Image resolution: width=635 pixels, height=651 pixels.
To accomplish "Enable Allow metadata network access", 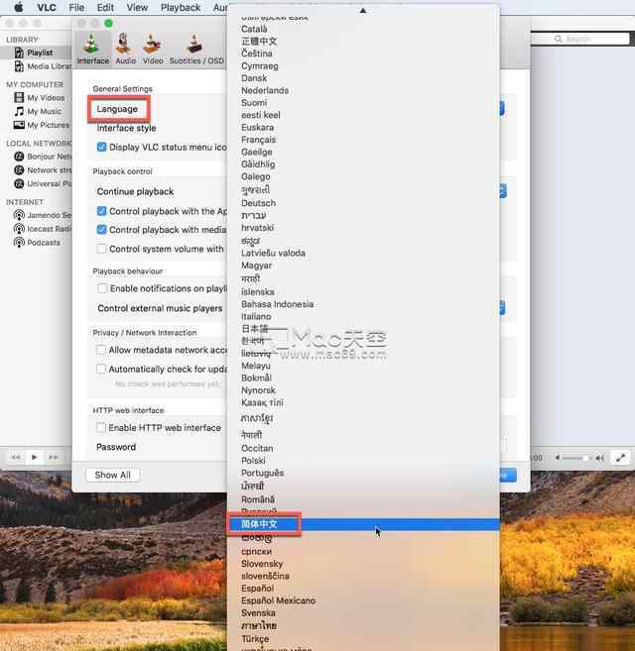I will [x=101, y=350].
